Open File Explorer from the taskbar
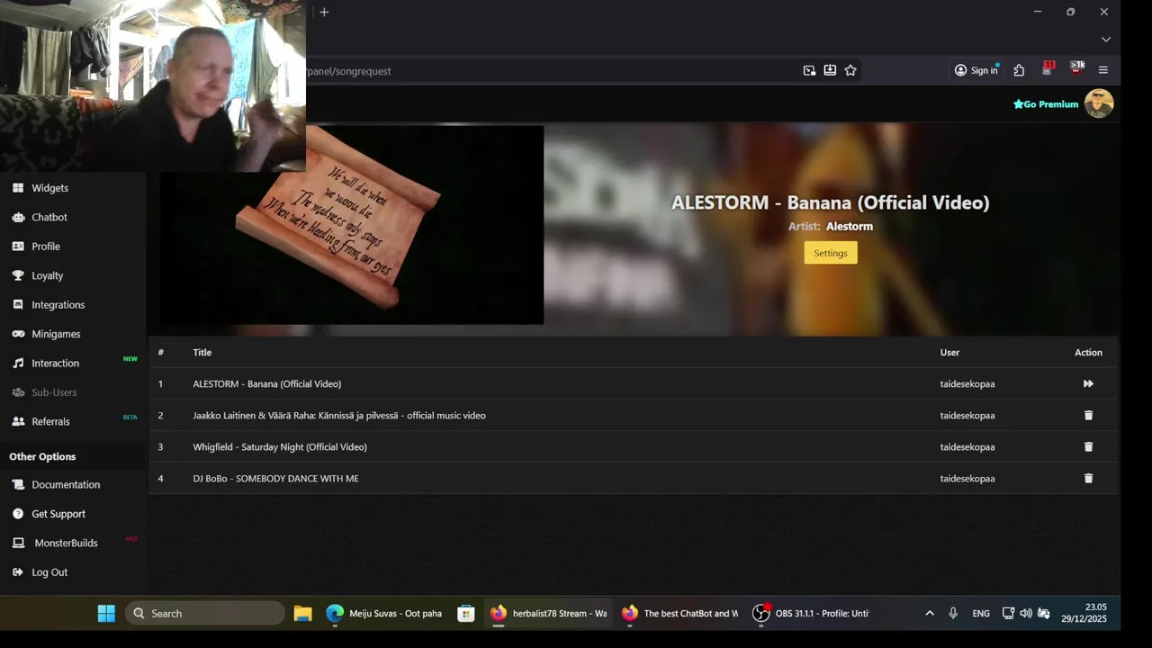The image size is (1152, 648). (x=302, y=613)
